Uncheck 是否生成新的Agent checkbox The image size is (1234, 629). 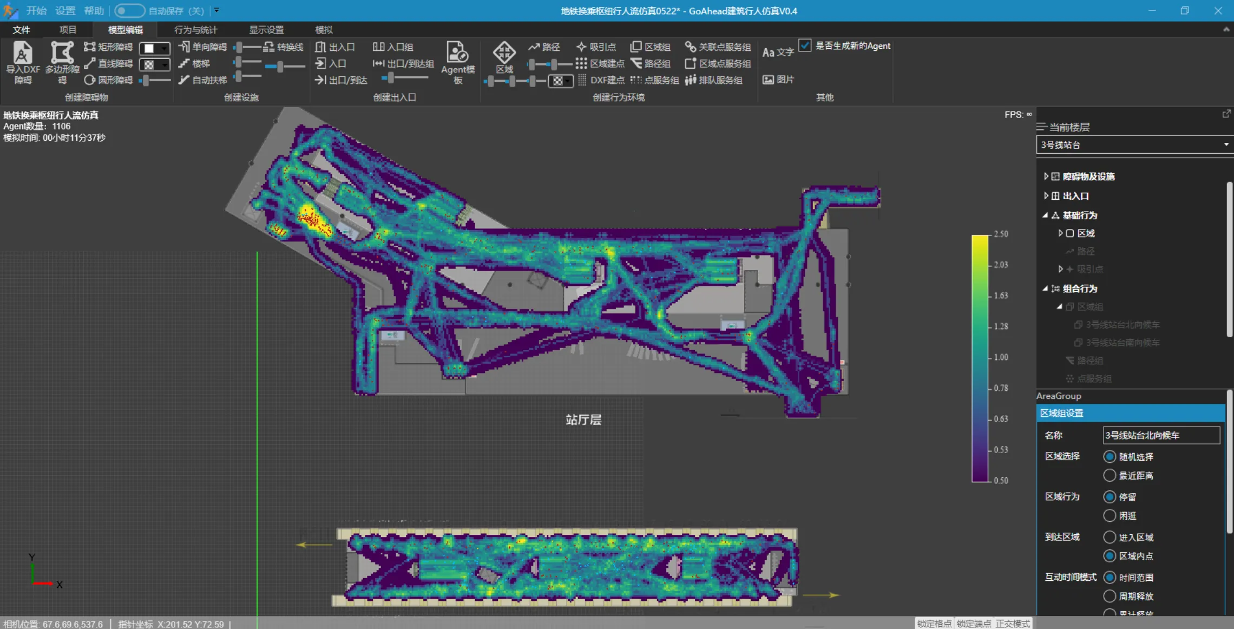click(x=805, y=45)
